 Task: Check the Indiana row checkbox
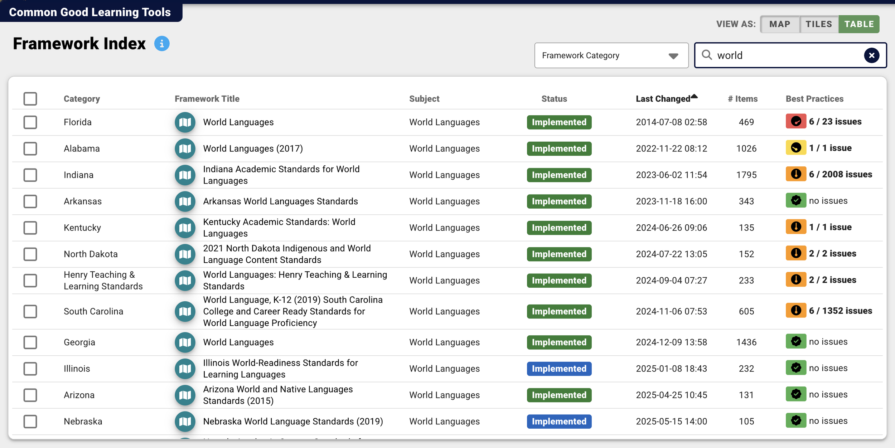tap(30, 175)
